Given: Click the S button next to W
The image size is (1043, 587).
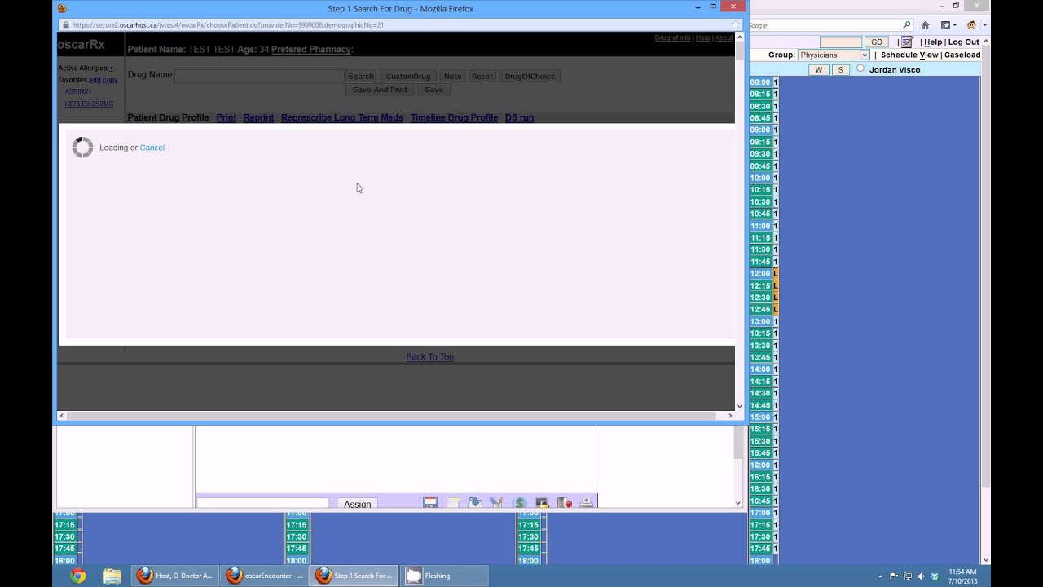Looking at the screenshot, I should tap(840, 70).
